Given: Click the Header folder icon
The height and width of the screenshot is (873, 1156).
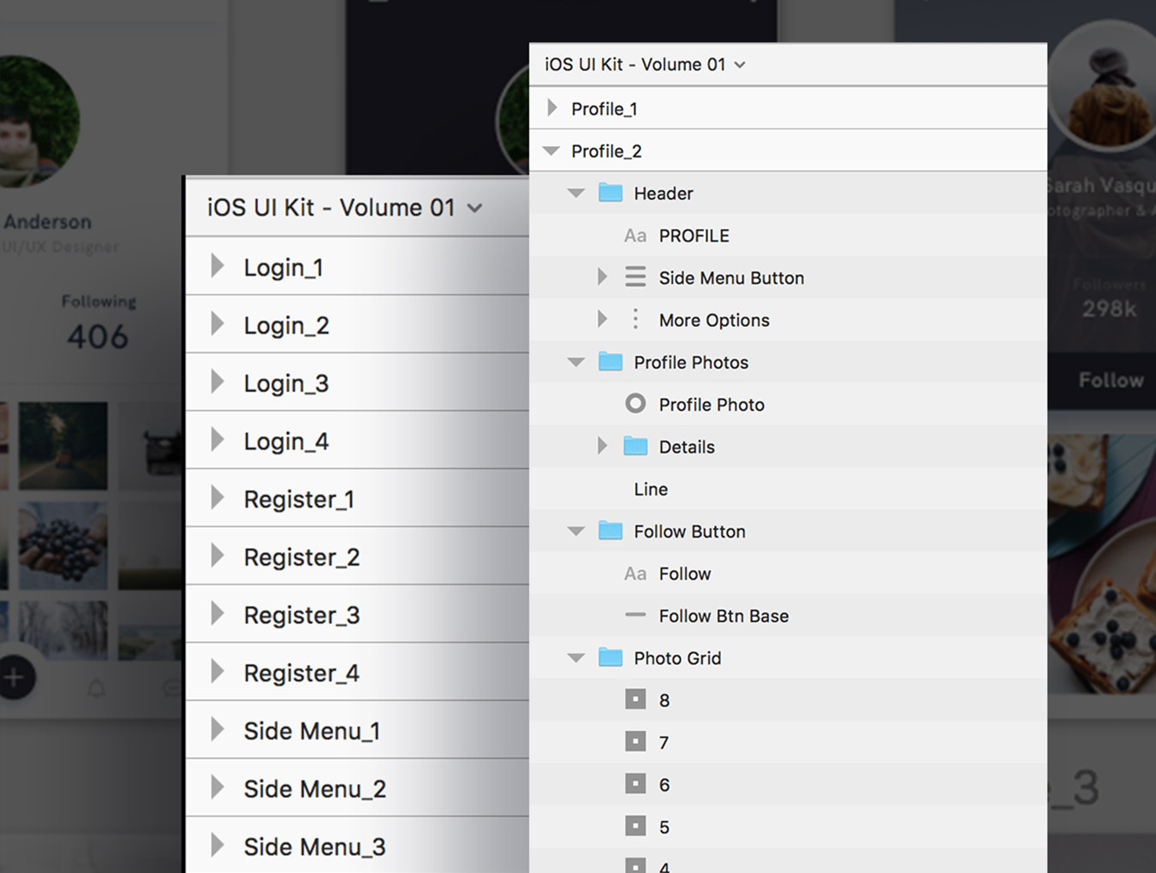Looking at the screenshot, I should (610, 193).
